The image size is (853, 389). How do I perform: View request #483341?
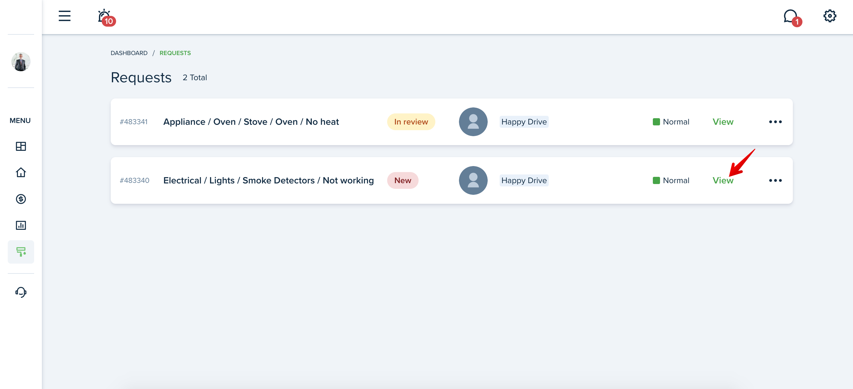(x=723, y=122)
